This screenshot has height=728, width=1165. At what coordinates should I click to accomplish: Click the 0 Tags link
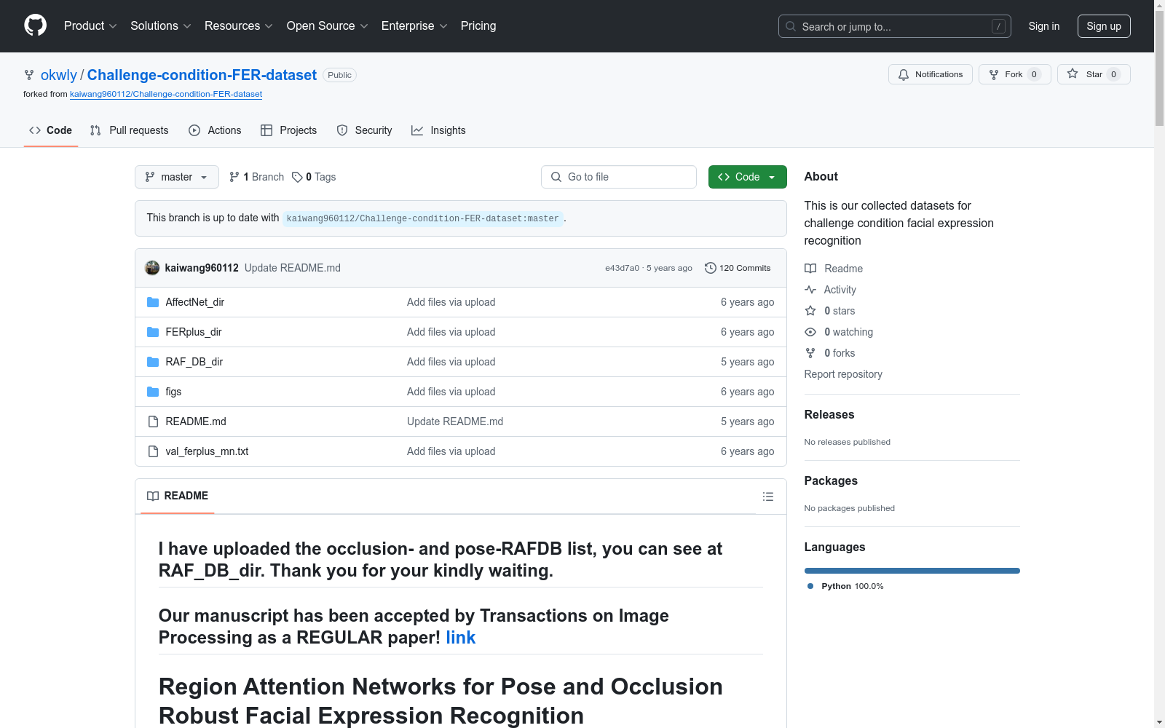314,177
